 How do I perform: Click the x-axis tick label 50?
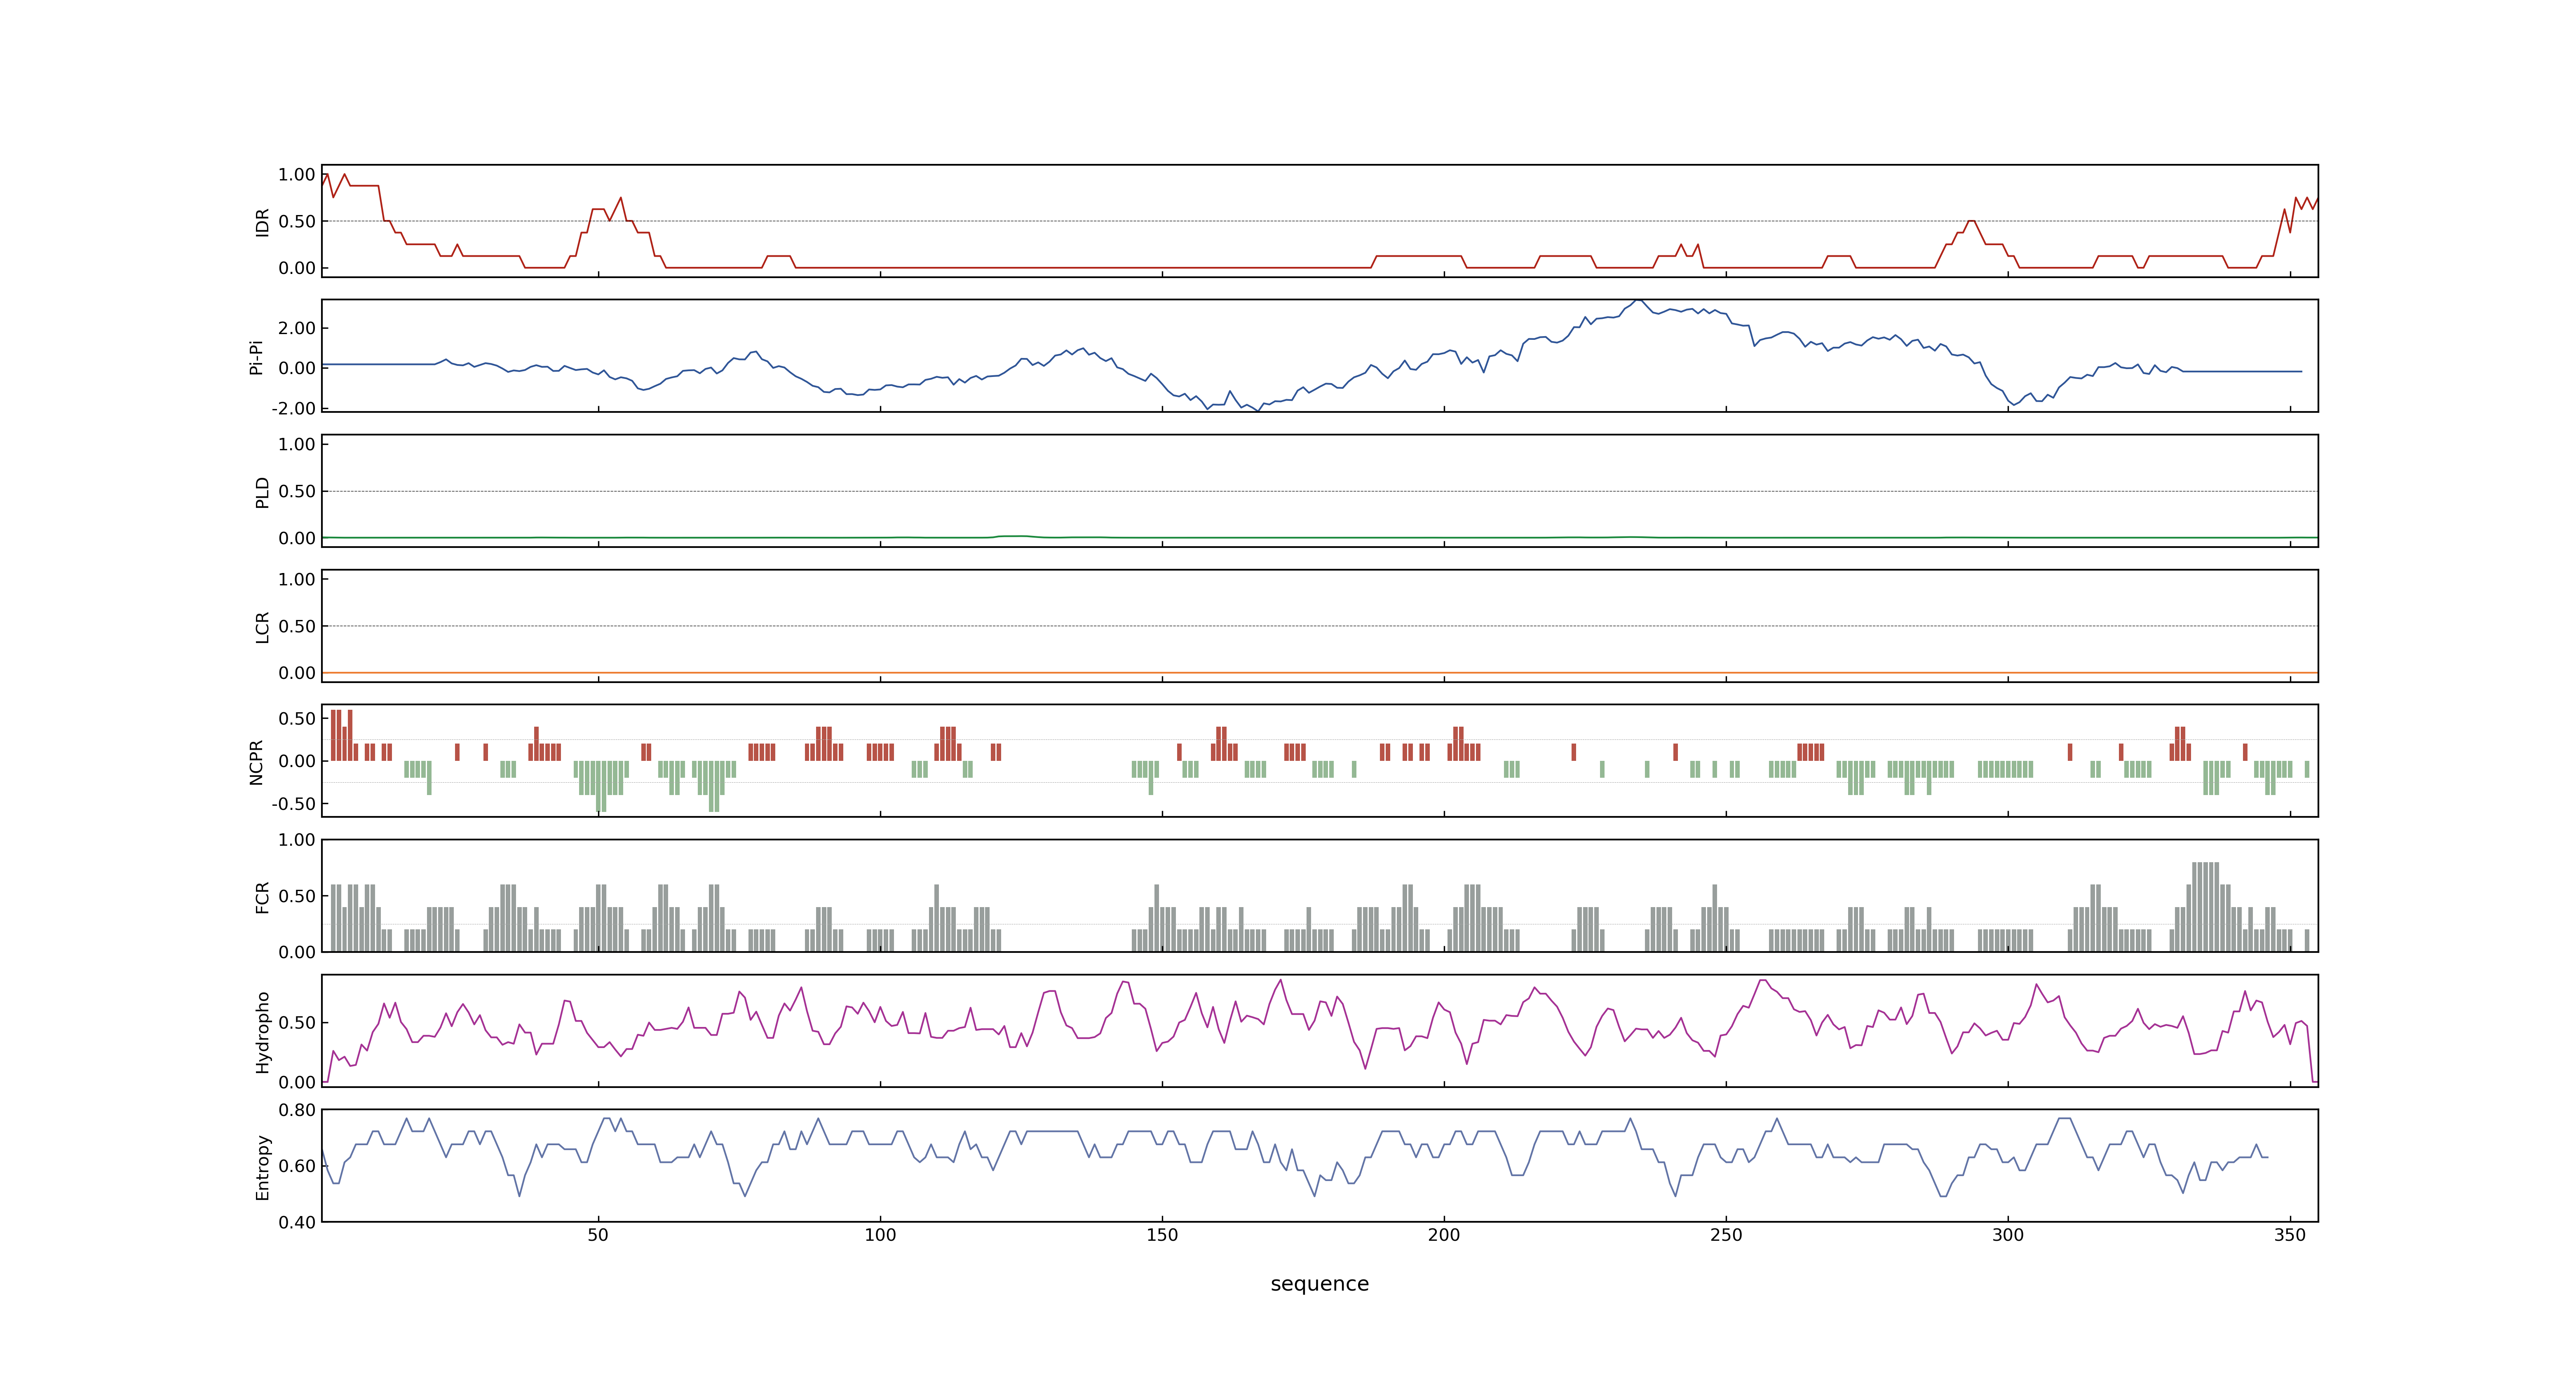click(x=598, y=1234)
